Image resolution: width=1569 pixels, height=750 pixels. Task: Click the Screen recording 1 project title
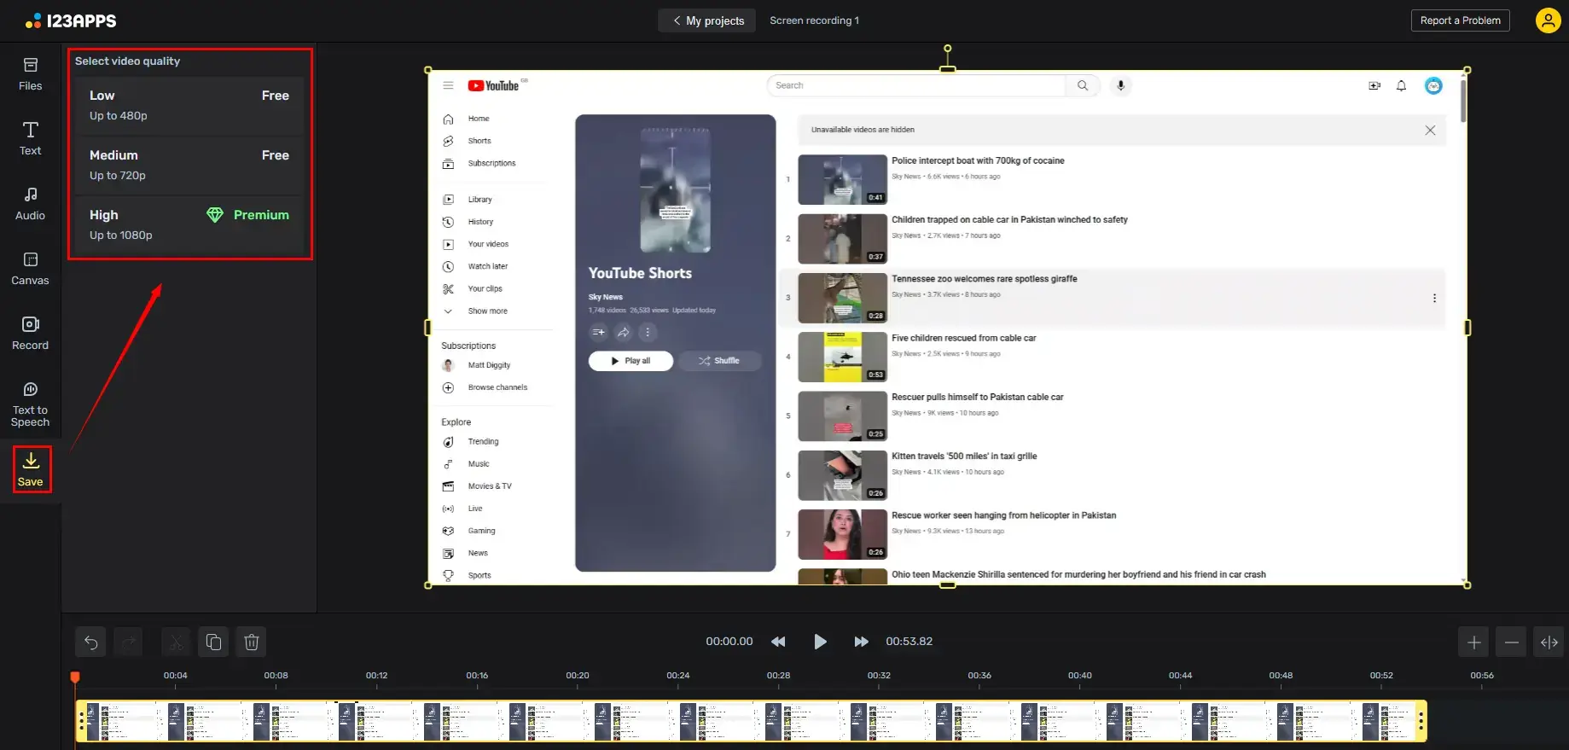click(814, 20)
